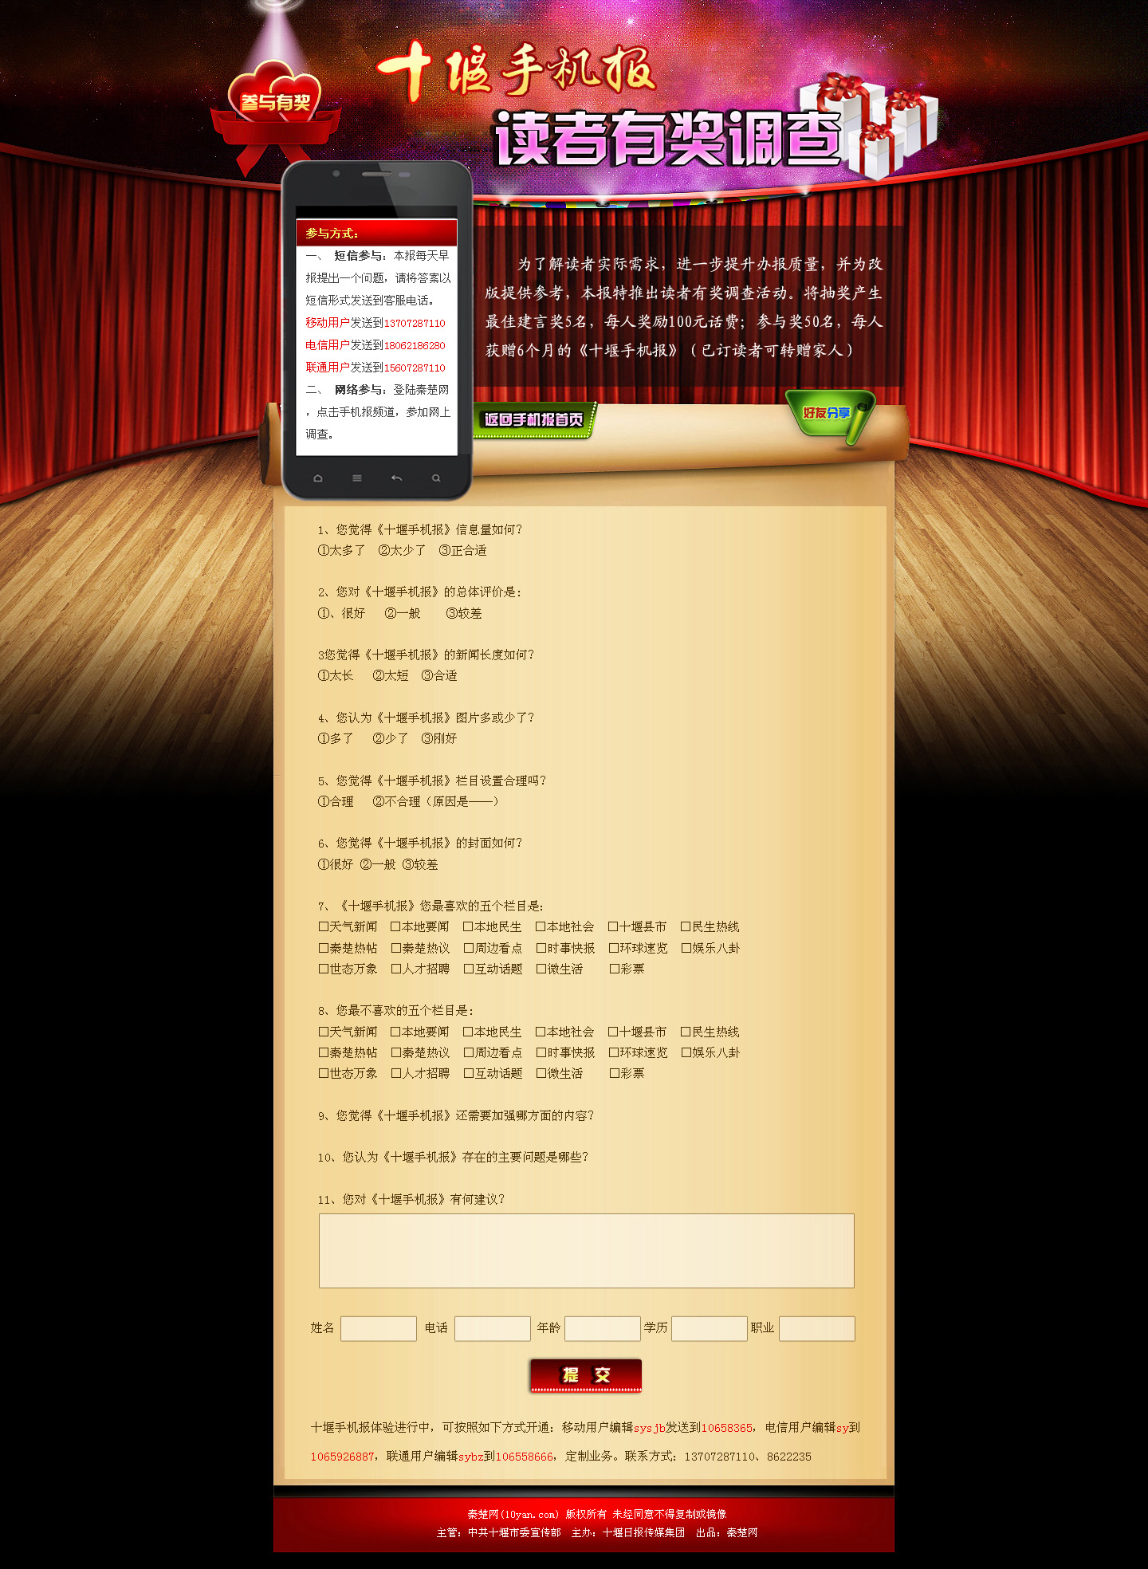Click question 10 text about 主要问题
1148x1569 pixels.
453,1157
